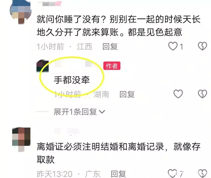
Task: Open the author's avatar in the reply
Action: click(42, 66)
